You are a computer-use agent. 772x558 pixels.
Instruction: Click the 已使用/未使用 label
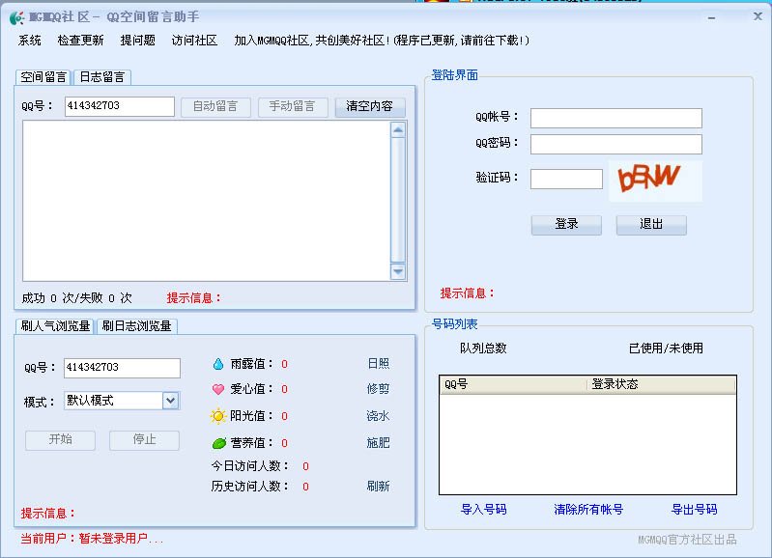(666, 349)
